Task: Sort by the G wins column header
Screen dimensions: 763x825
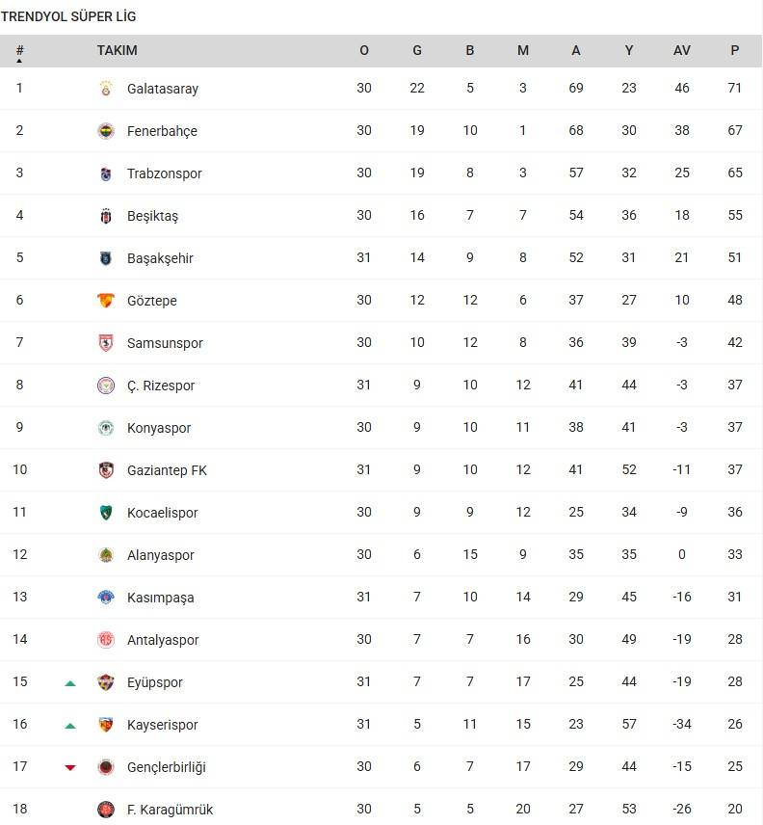Action: (x=417, y=51)
